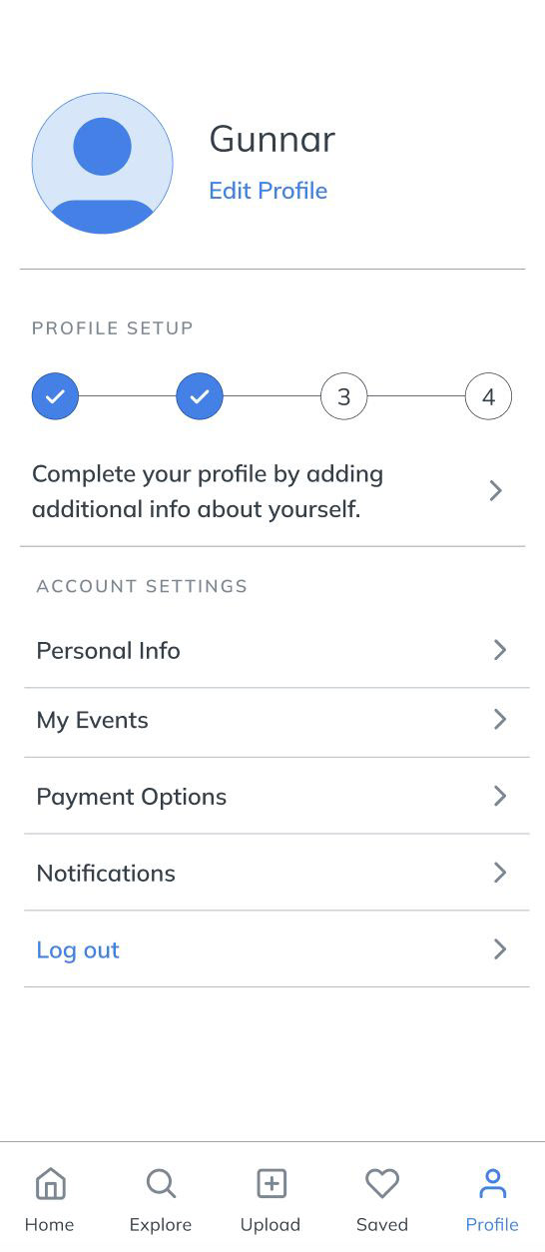Open Personal Info chevron arrow
The width and height of the screenshot is (545, 1252).
click(500, 650)
